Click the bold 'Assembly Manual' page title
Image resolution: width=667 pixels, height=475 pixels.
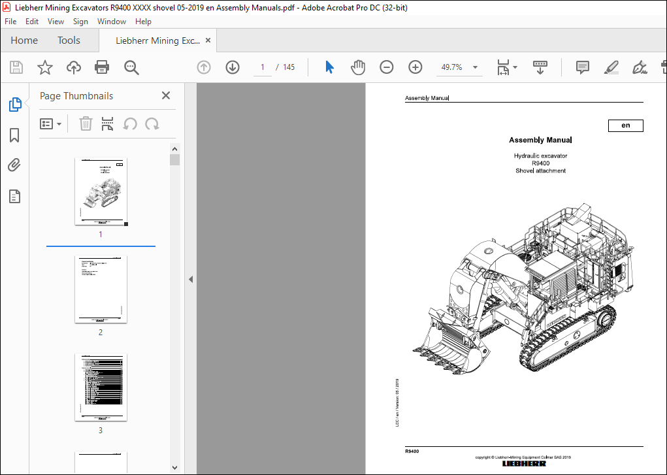click(540, 140)
